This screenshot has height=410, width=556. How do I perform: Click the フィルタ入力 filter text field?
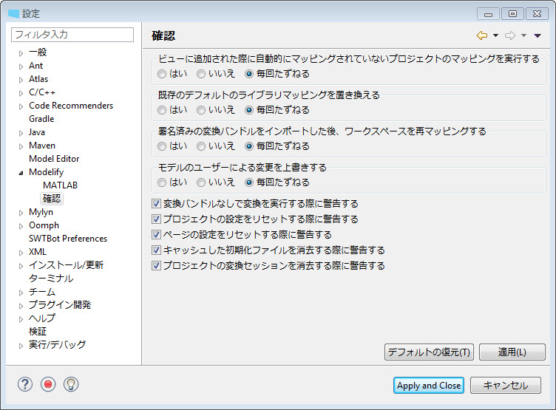72,35
